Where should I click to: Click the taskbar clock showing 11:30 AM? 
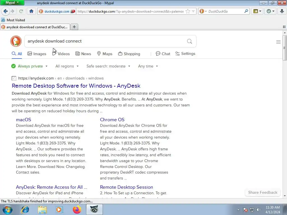click(x=272, y=209)
